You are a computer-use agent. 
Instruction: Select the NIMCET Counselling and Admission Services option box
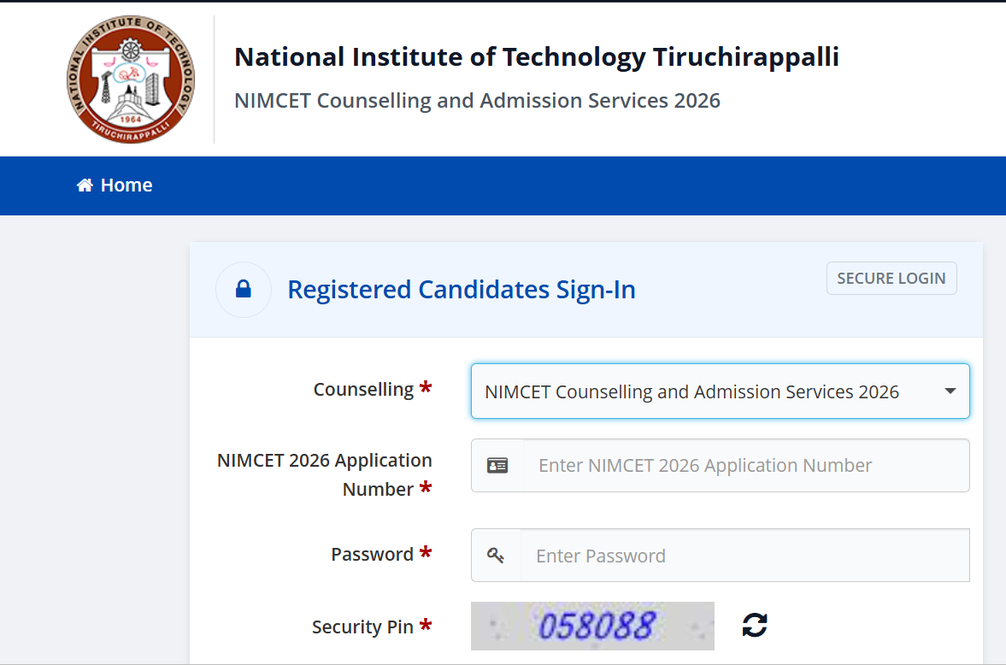click(x=720, y=391)
